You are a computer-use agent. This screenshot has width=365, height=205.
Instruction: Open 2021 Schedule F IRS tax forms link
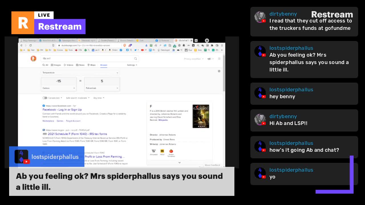click(77, 134)
